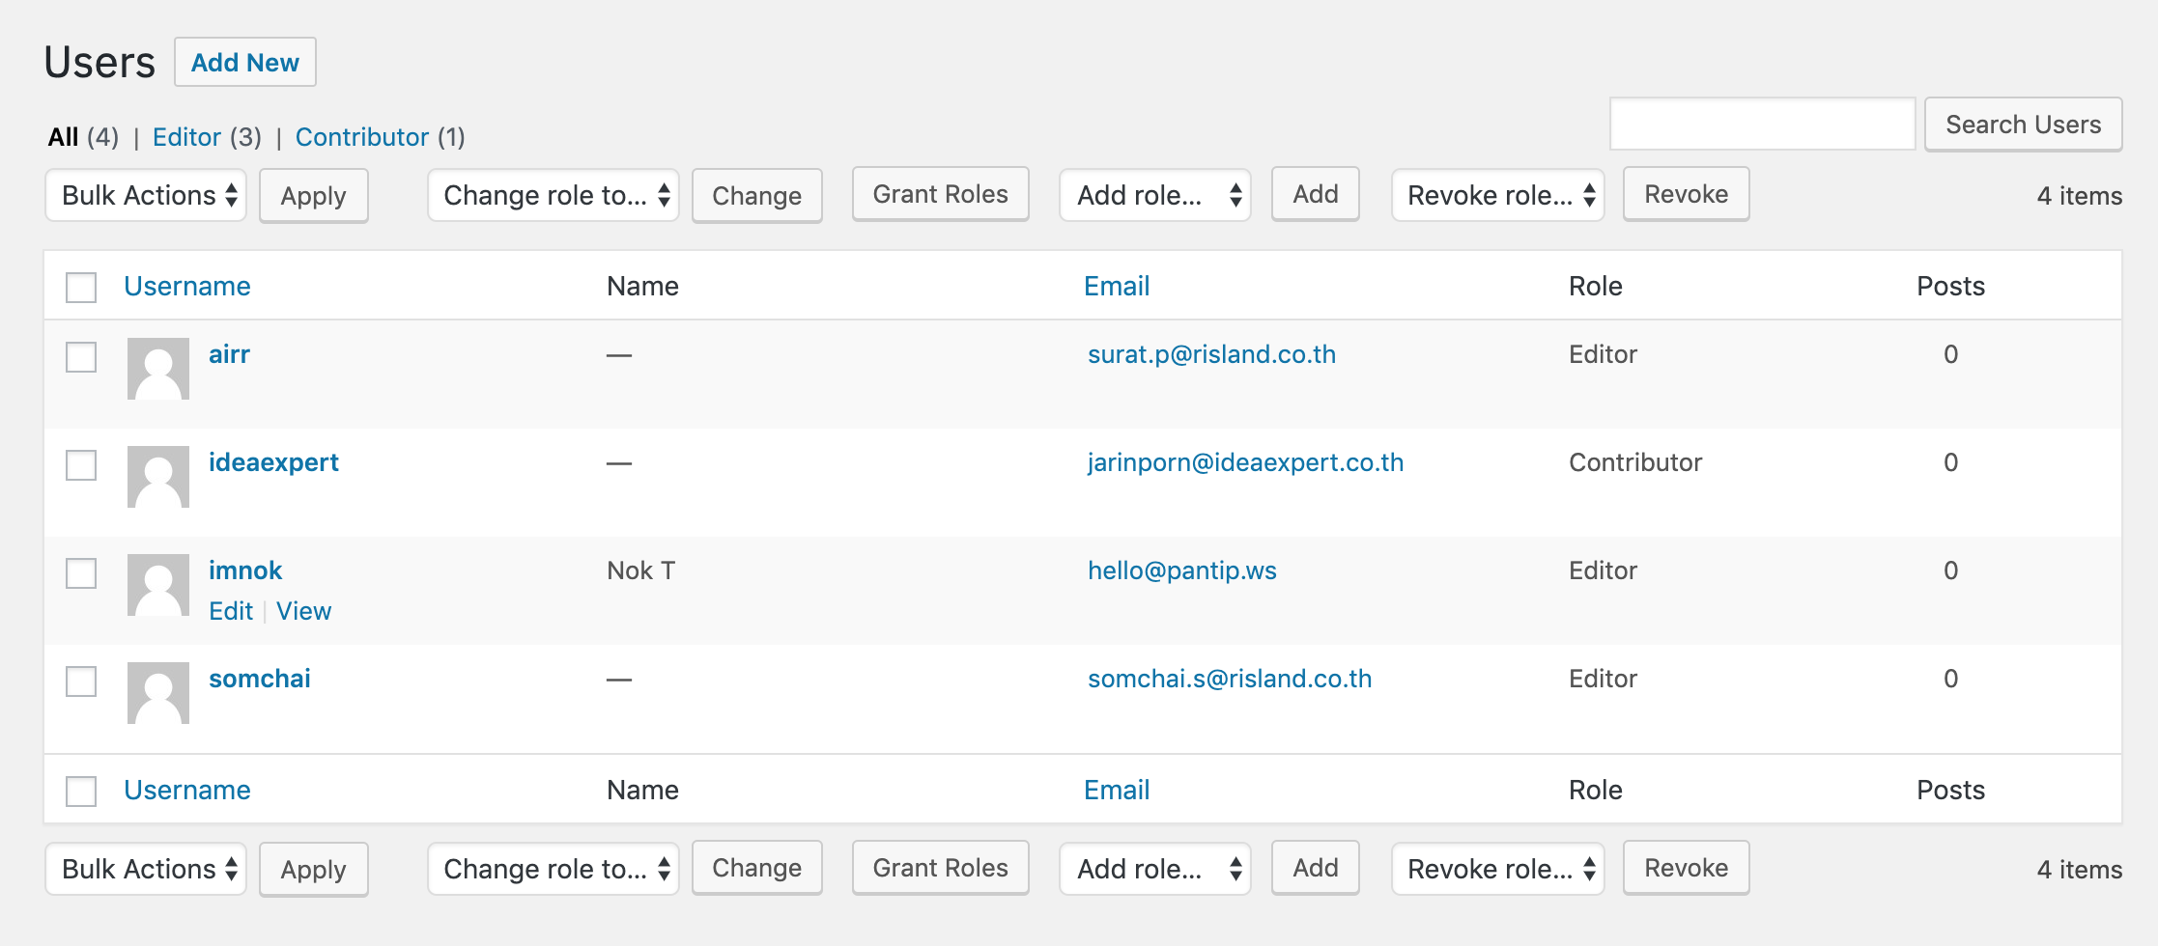Open the top Bulk Actions dropdown
This screenshot has width=2158, height=946.
click(147, 195)
